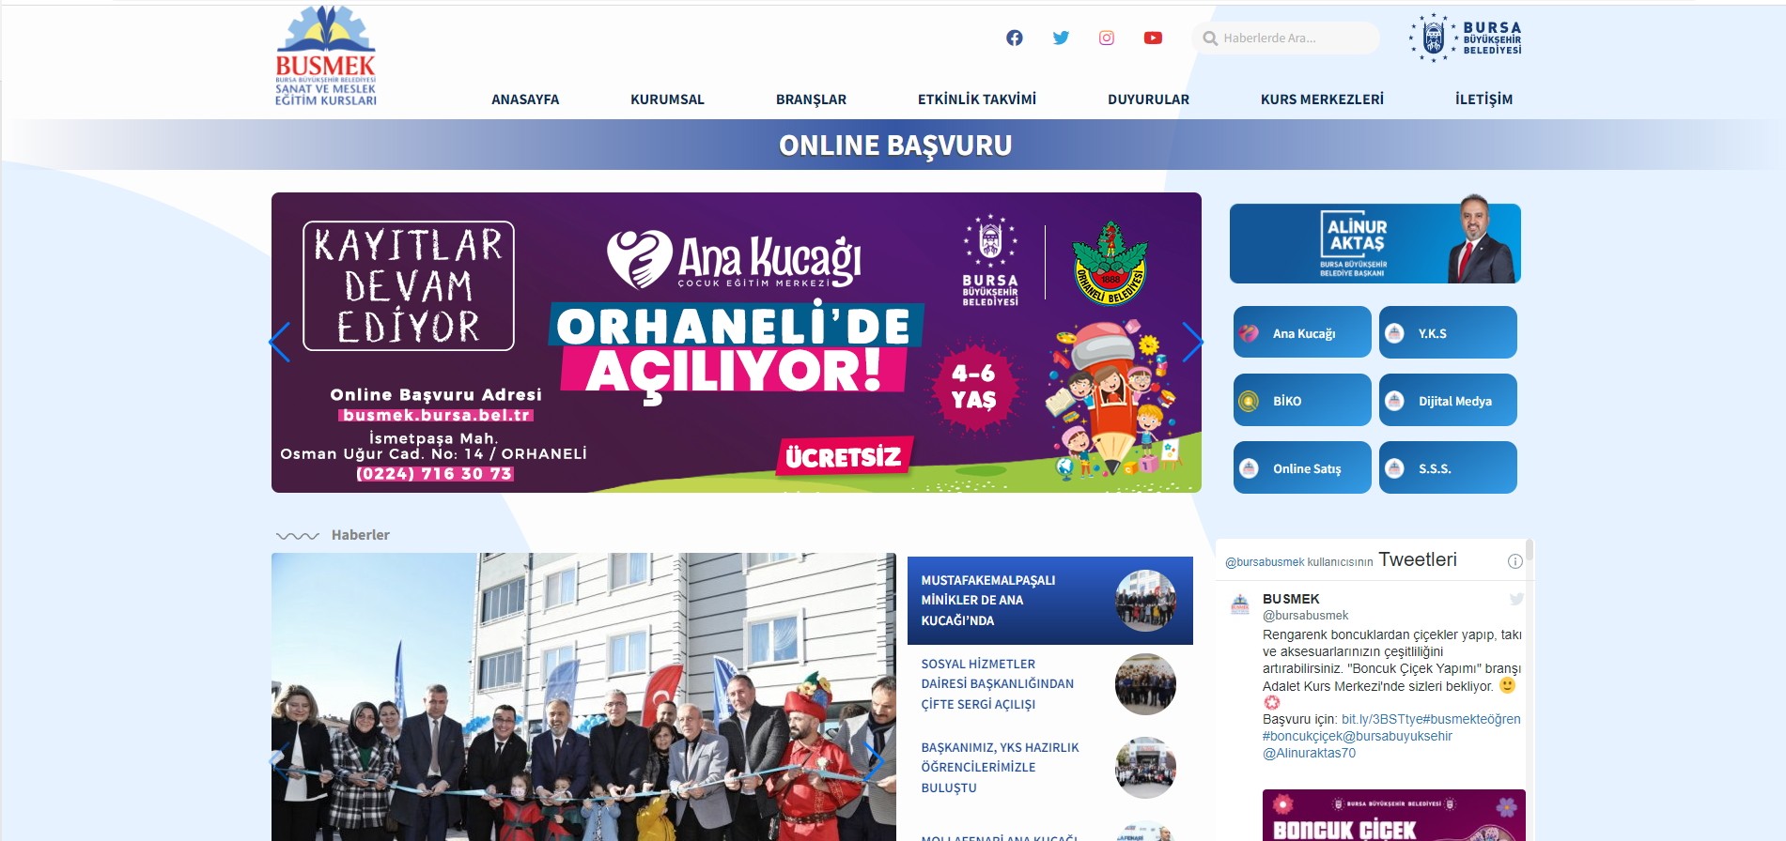This screenshot has height=841, width=1786.
Task: Go to ANASAYFA menu item
Action: tap(525, 99)
